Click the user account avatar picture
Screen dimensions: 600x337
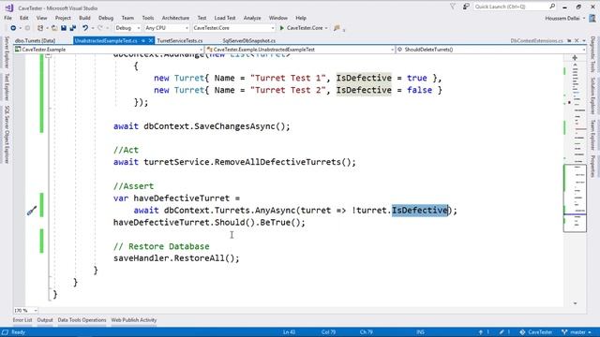point(592,18)
